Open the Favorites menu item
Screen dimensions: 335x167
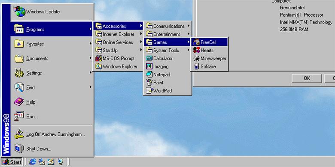click(x=52, y=44)
